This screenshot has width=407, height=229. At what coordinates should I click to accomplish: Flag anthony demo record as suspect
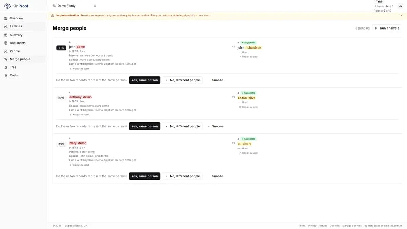[79, 115]
